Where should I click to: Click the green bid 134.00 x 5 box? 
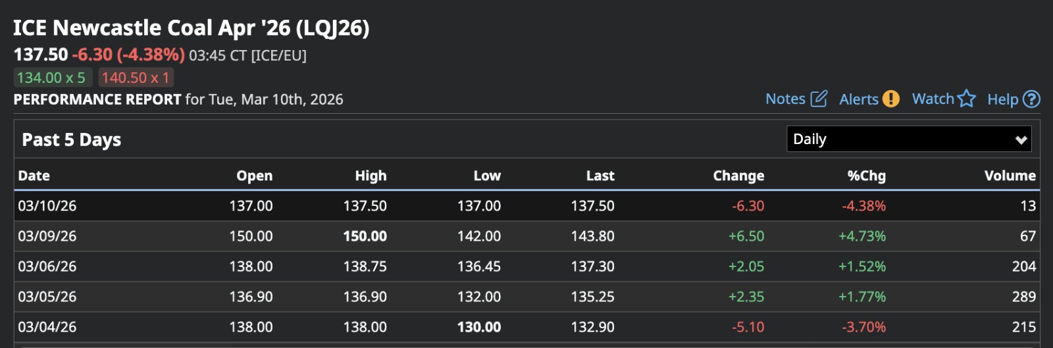[51, 78]
